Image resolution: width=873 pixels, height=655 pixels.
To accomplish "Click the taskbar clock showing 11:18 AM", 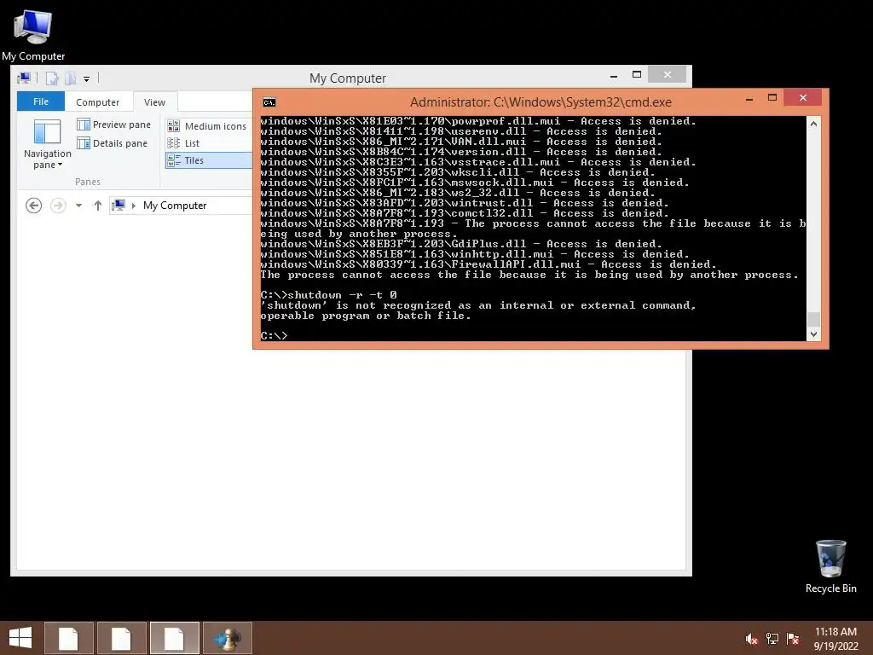I will 835,639.
